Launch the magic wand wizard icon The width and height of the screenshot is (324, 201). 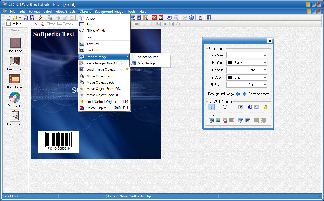pos(41,18)
